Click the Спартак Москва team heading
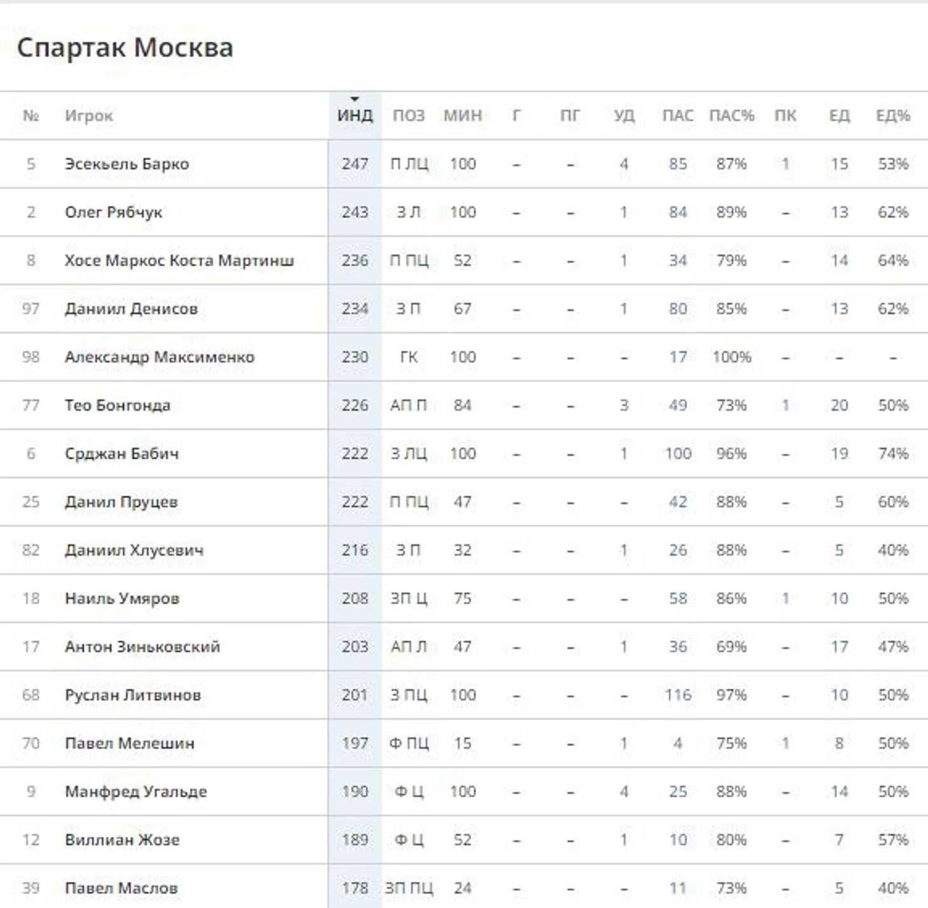The width and height of the screenshot is (928, 908). coord(125,48)
